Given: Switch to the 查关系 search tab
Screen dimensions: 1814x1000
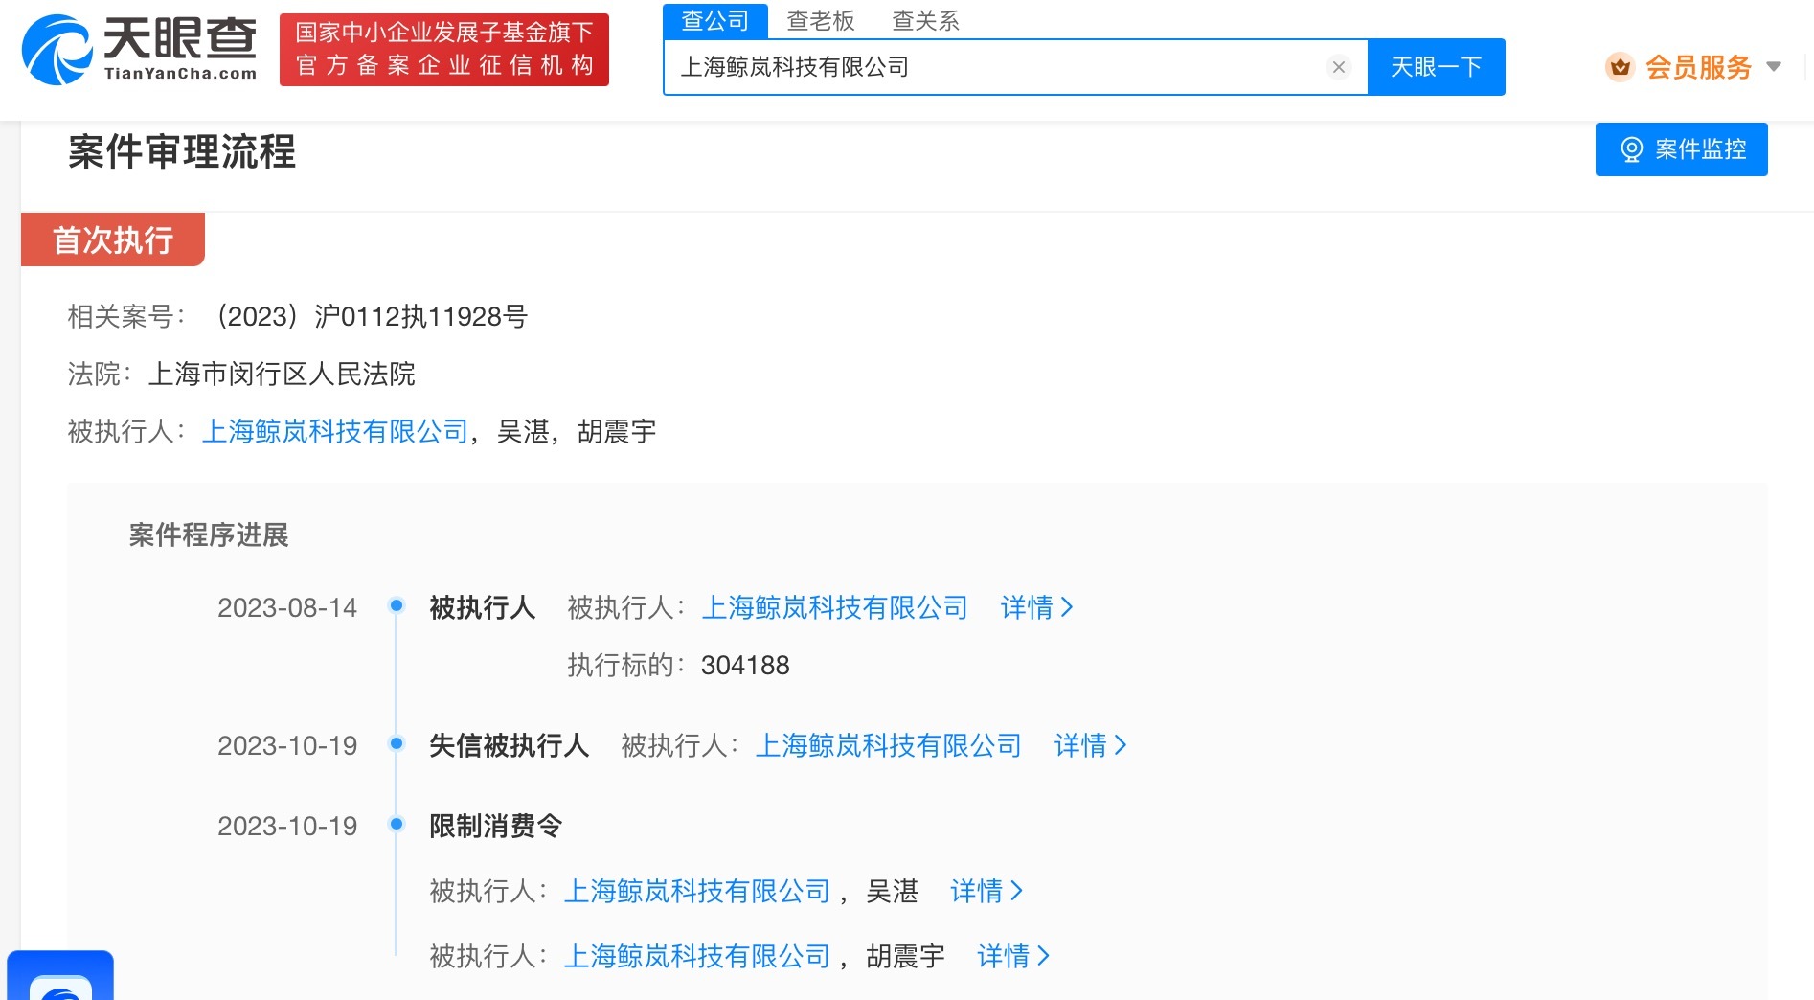Looking at the screenshot, I should tap(925, 20).
